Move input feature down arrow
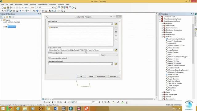This screenshot has width=197, height=111. tap(116, 39)
